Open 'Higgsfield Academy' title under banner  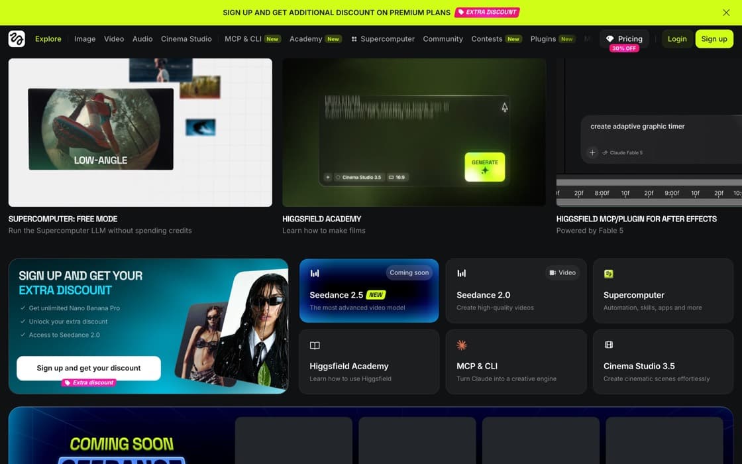click(x=322, y=219)
